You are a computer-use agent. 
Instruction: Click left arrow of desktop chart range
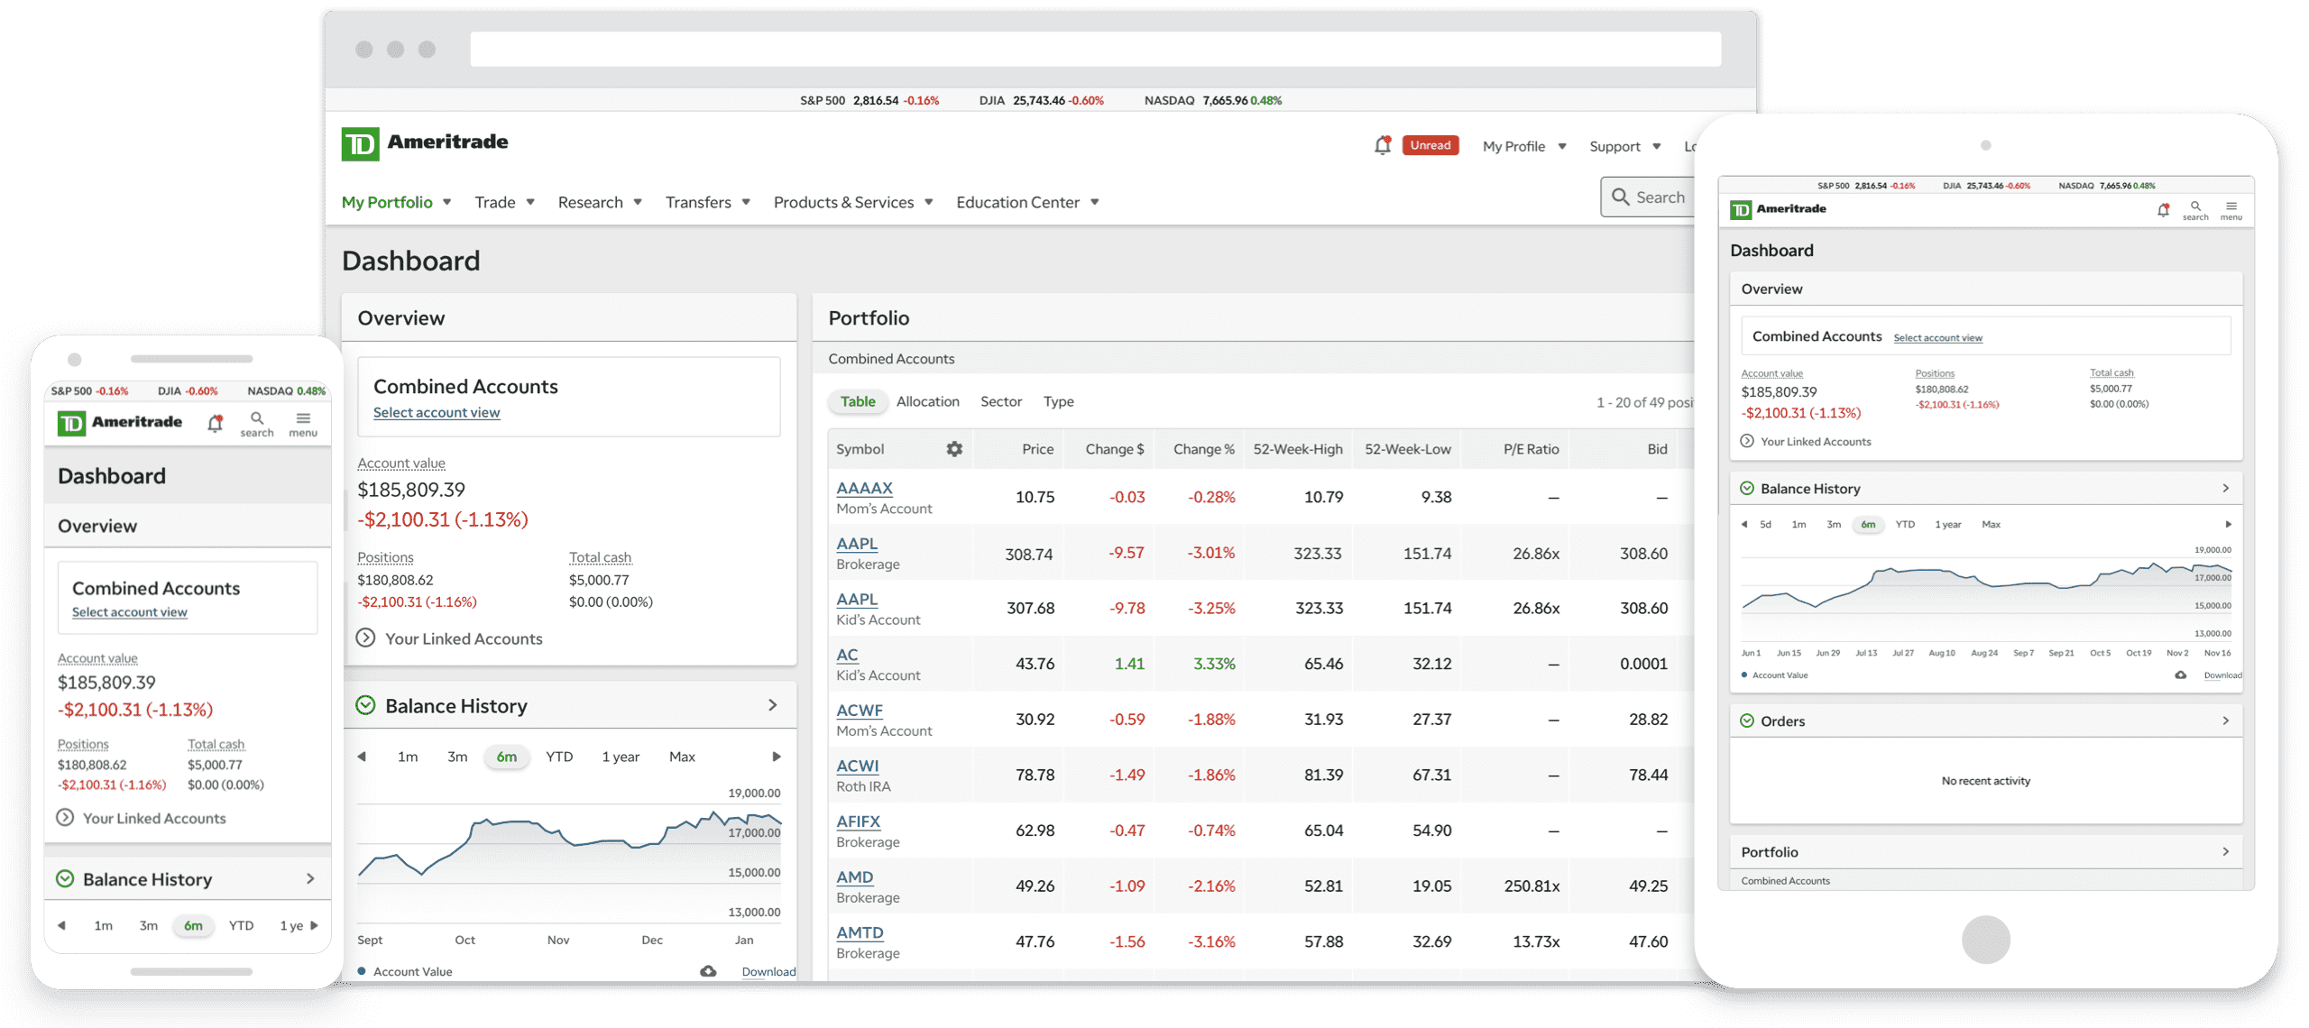coord(362,757)
